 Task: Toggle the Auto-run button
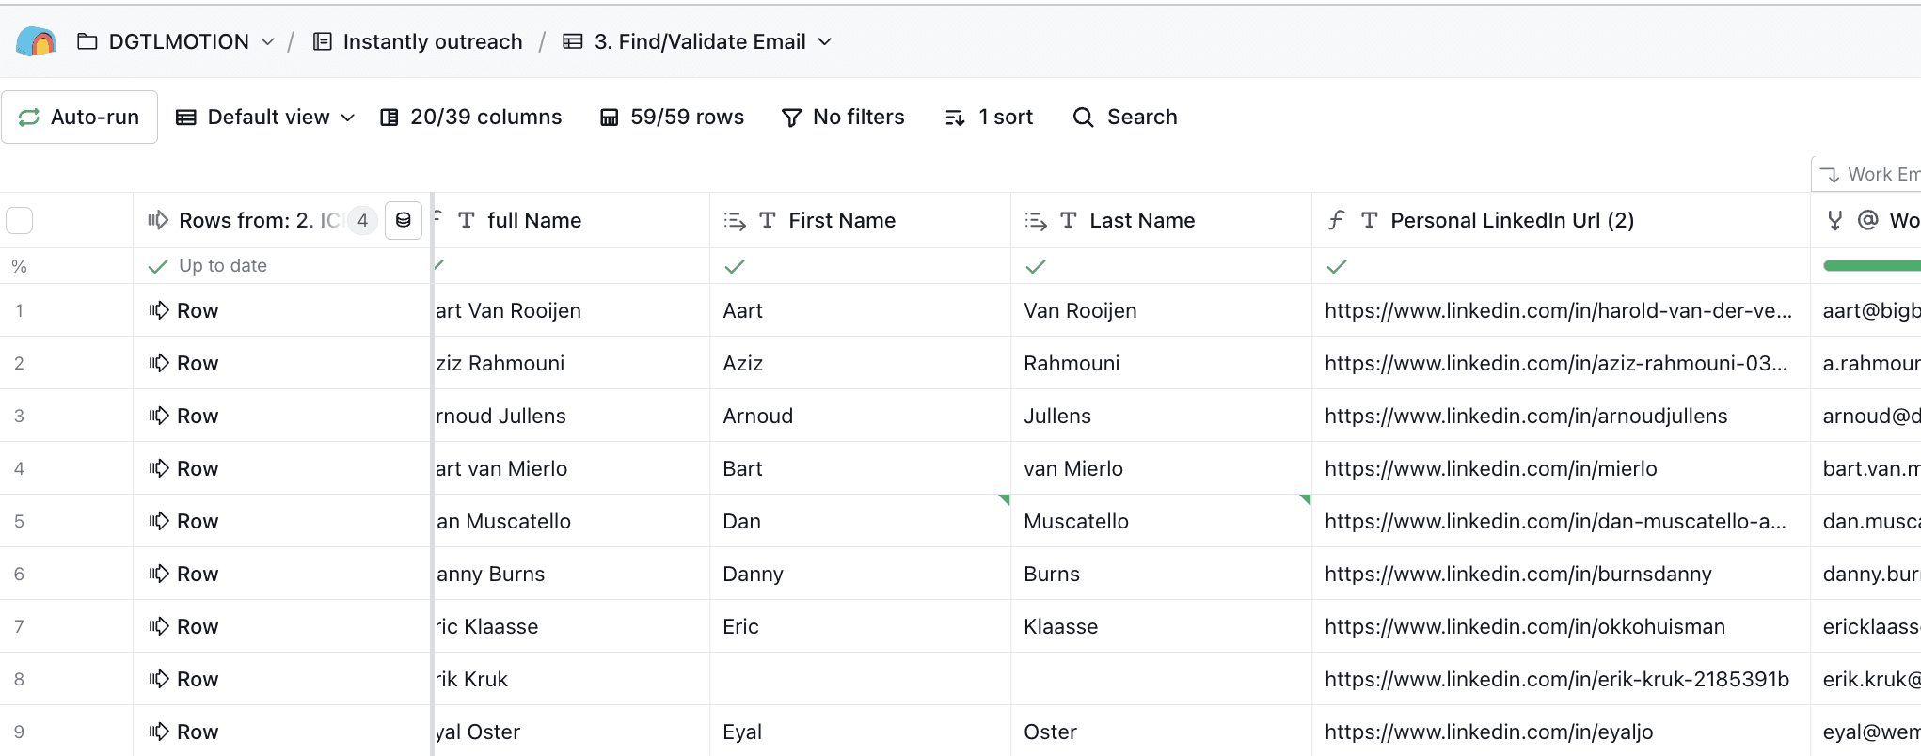click(x=80, y=118)
